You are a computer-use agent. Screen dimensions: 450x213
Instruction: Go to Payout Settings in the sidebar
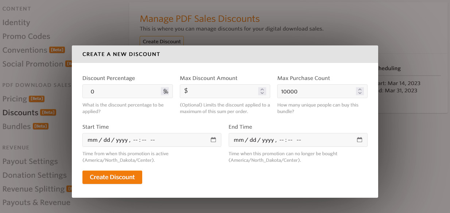tap(30, 161)
